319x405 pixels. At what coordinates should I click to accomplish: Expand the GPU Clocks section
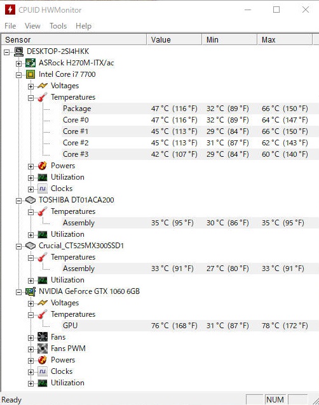pos(31,372)
